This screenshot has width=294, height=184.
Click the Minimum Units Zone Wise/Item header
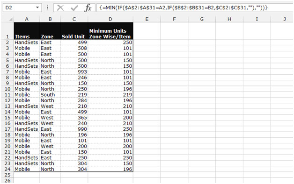[110, 31]
